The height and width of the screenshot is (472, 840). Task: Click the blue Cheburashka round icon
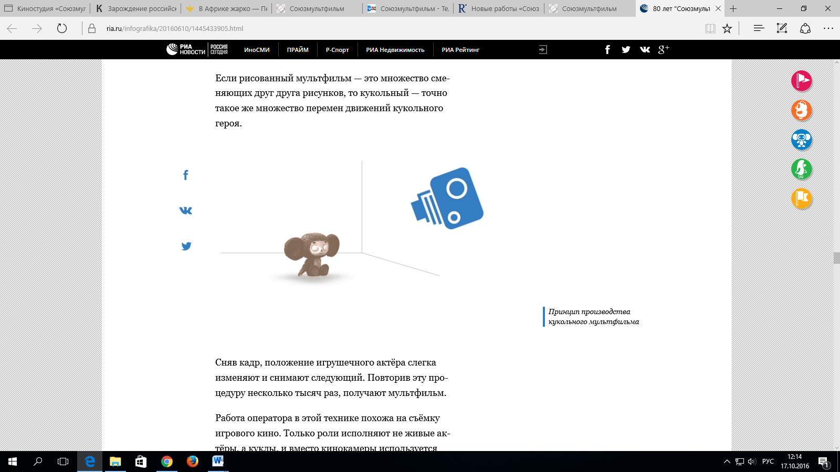click(802, 140)
